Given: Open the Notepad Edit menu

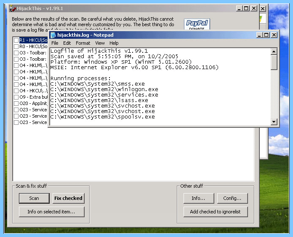Looking at the screenshot, I should 67,43.
